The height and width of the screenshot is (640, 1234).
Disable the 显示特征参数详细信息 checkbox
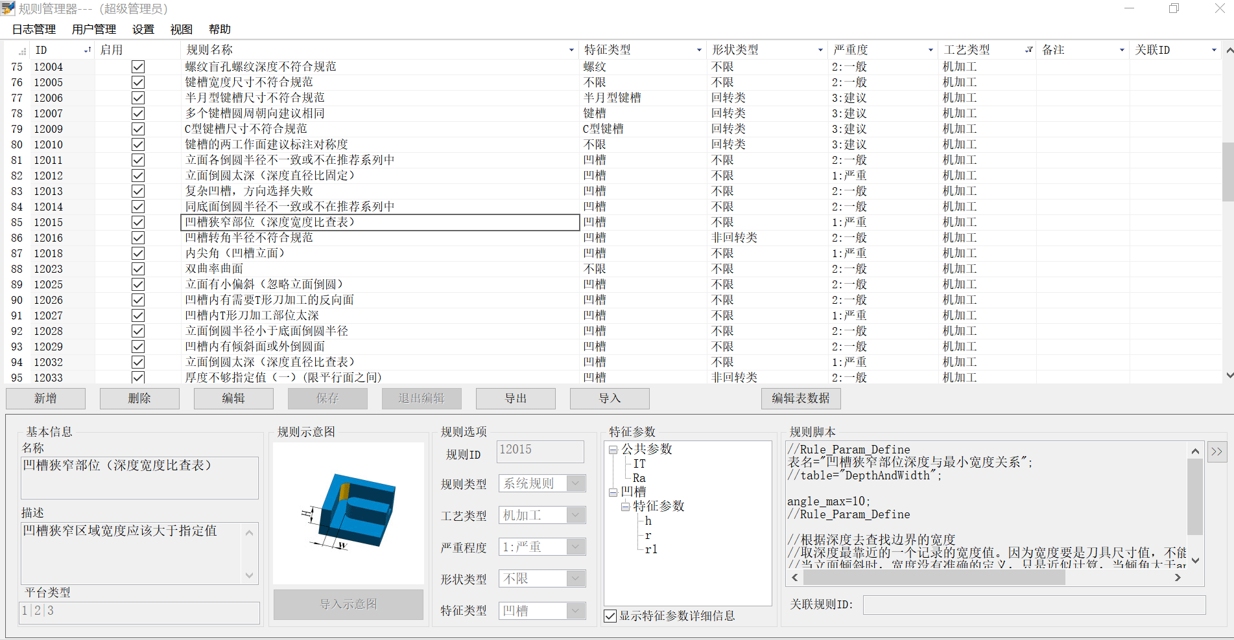tap(610, 616)
